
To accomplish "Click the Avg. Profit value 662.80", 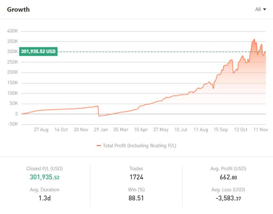I will coord(228,177).
